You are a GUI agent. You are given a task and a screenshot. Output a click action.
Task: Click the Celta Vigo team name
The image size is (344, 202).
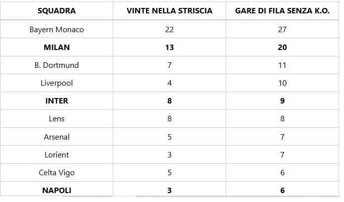point(56,173)
